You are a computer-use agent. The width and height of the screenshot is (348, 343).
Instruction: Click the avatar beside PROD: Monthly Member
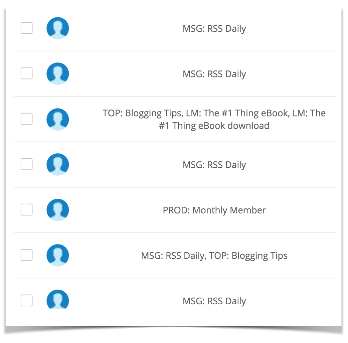click(58, 210)
